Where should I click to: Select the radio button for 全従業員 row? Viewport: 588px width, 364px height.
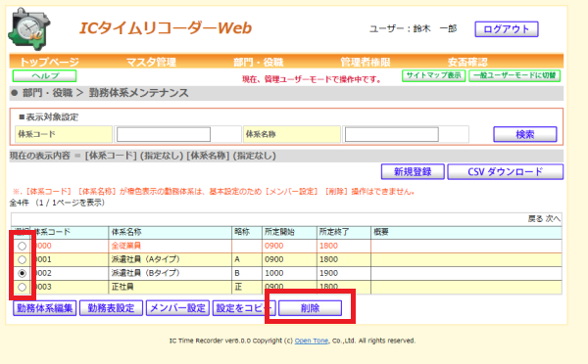[23, 246]
